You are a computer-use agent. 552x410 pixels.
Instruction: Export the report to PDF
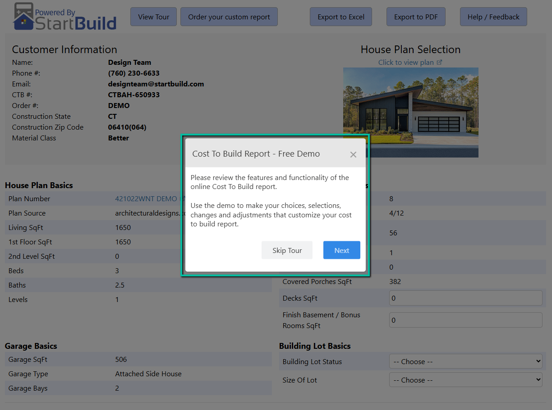(x=415, y=16)
